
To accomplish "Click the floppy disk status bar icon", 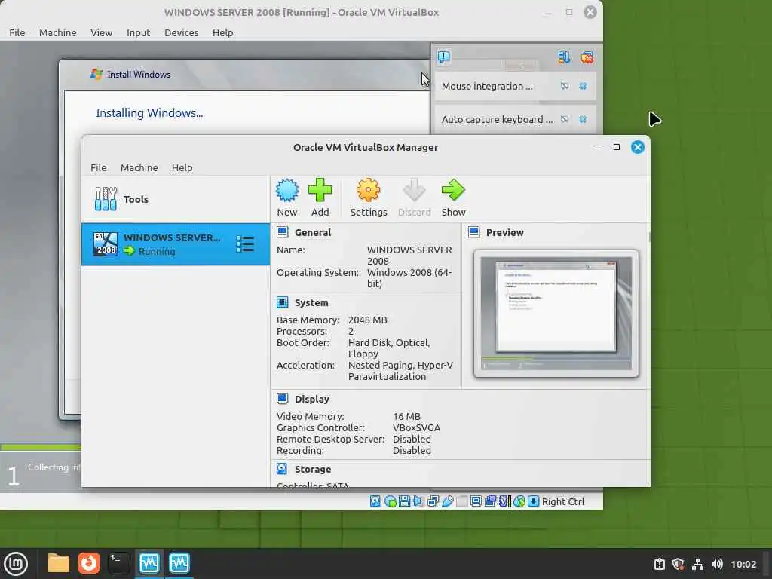I will point(404,501).
